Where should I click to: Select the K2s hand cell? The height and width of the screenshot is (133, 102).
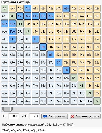pyautogui.click(x=97, y=16)
